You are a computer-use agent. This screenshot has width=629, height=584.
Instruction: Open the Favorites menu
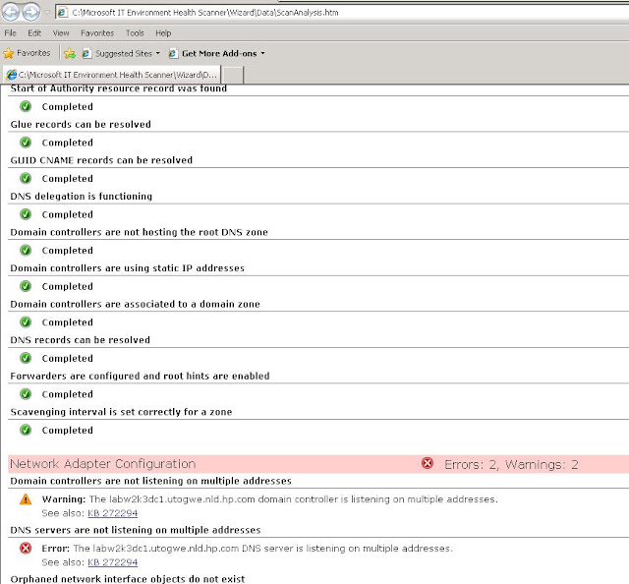click(x=97, y=32)
